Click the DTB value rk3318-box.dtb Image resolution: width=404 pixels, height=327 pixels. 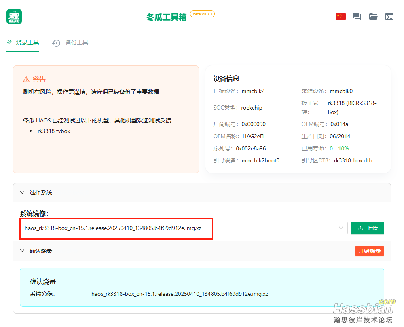coord(353,160)
